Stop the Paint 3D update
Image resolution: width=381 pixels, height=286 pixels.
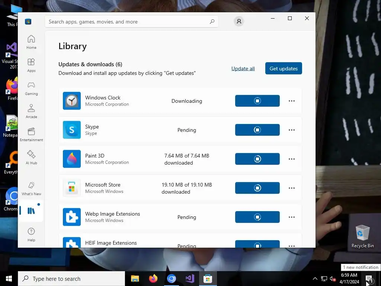coord(257,159)
